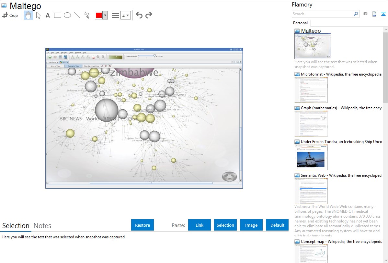Viewport: 388px width, 263px height.
Task: Click into the Flamory Search field
Action: pyautogui.click(x=323, y=14)
